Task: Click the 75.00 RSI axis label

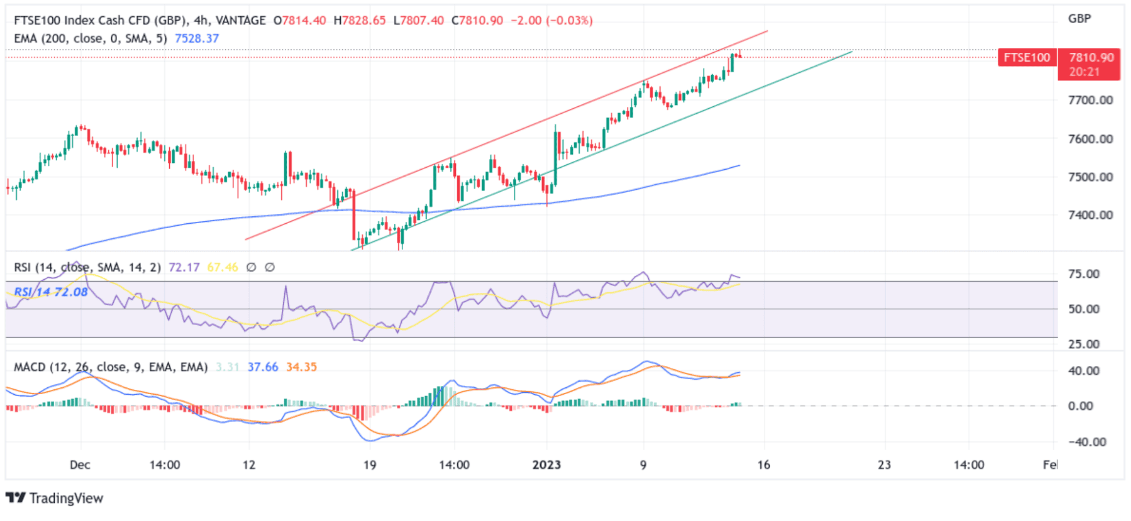Action: [x=1084, y=274]
